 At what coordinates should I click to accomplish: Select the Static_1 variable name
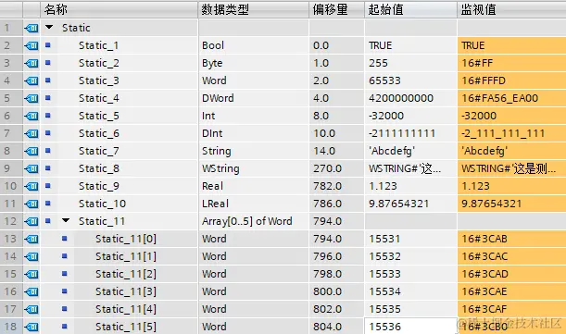click(x=98, y=45)
